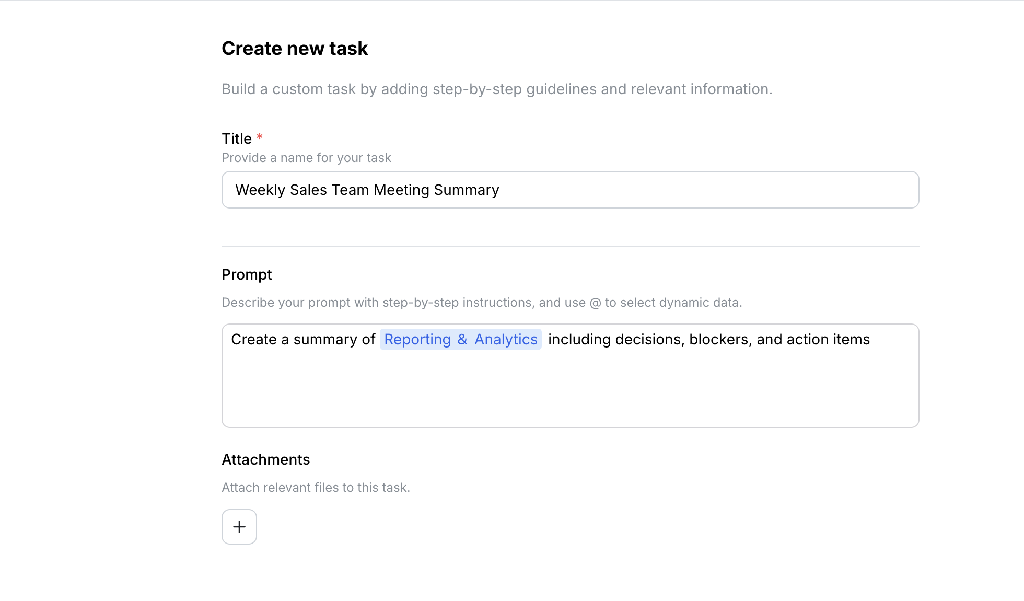Click the red required asterisk beside Title
The height and width of the screenshot is (601, 1024).
(x=260, y=137)
